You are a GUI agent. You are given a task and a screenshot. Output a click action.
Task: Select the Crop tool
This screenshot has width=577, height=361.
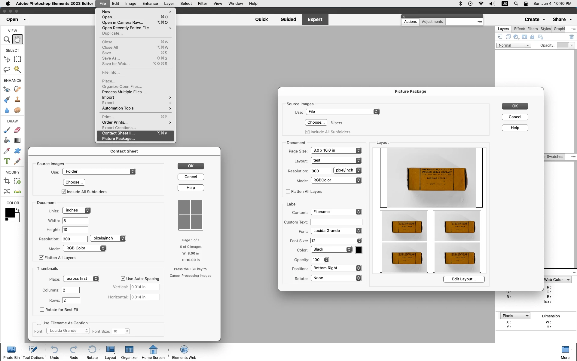[x=7, y=181]
